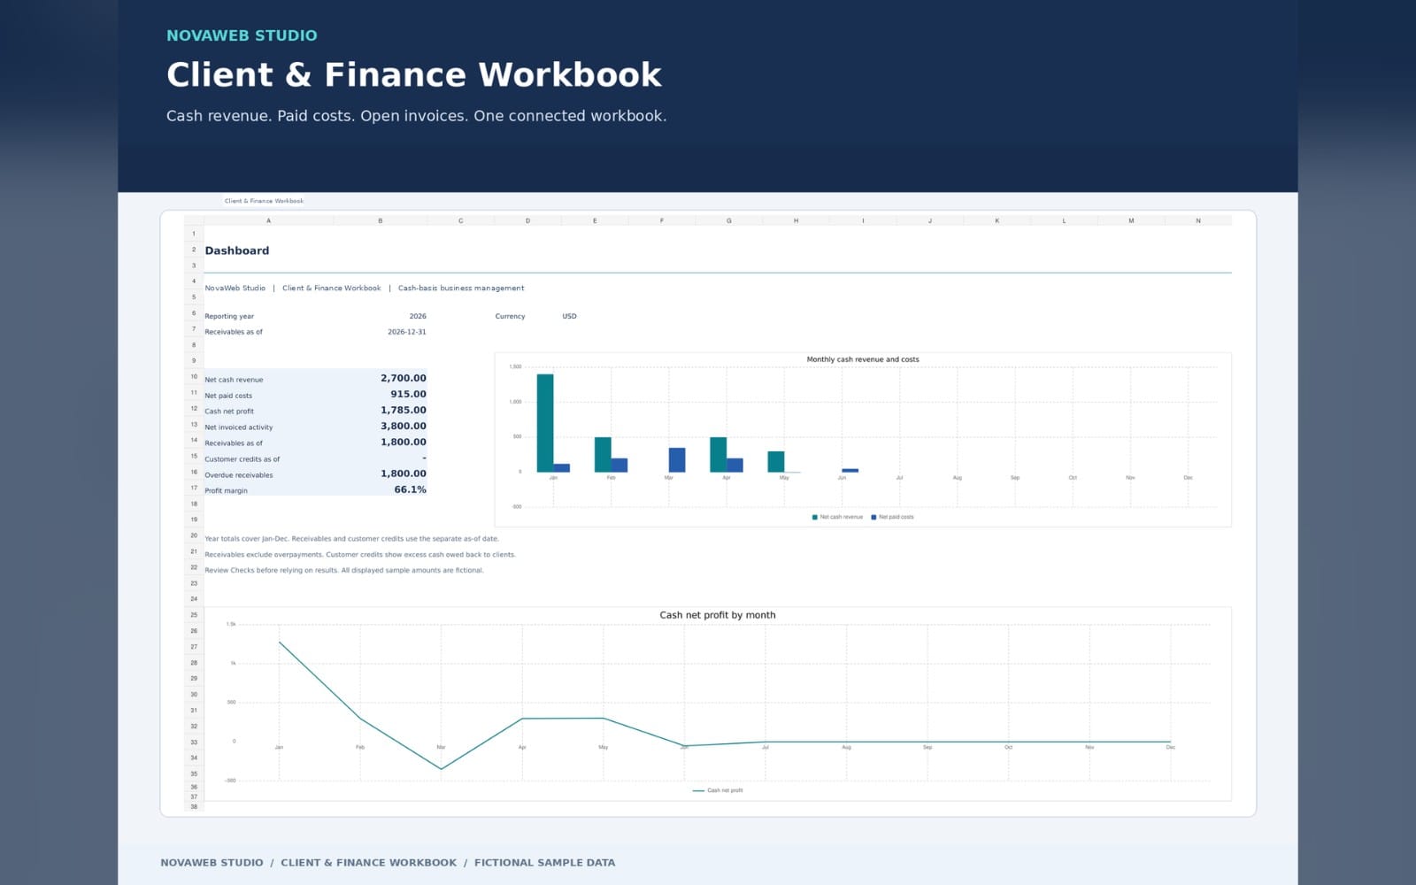Viewport: 1416px width, 885px height.
Task: Select the 1,785.00 value cell
Action: coord(404,410)
